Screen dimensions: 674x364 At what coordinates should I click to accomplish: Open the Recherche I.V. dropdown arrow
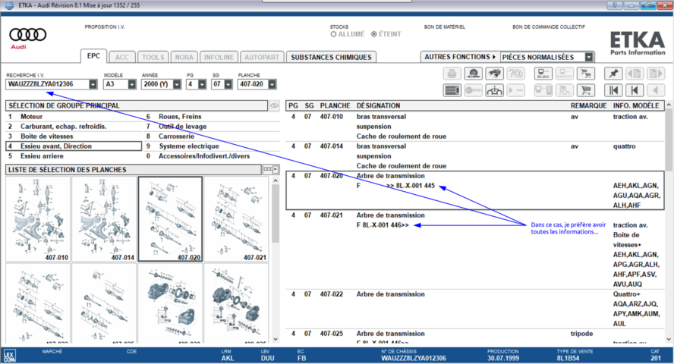click(93, 85)
